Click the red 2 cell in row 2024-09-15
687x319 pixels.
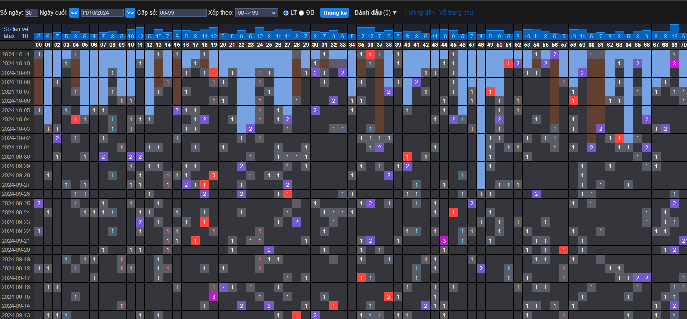pyautogui.click(x=389, y=297)
